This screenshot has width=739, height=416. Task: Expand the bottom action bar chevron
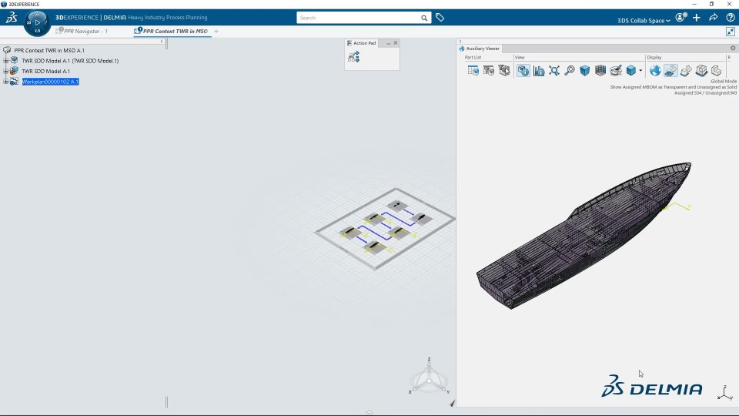369,412
